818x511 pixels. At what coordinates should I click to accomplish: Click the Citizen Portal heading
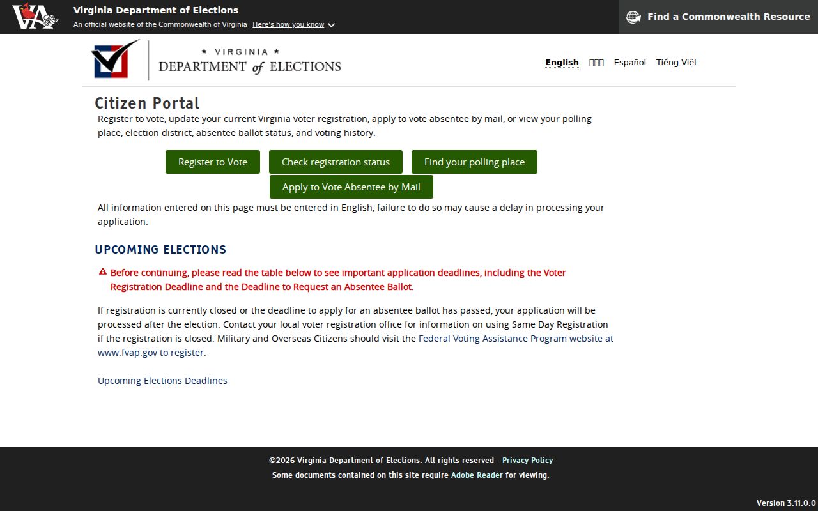coord(147,103)
